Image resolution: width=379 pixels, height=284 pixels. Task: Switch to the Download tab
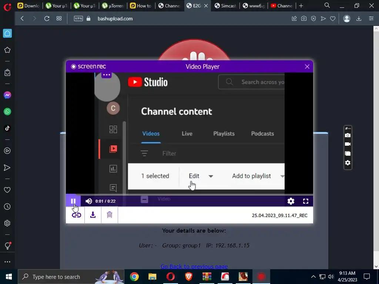click(29, 6)
